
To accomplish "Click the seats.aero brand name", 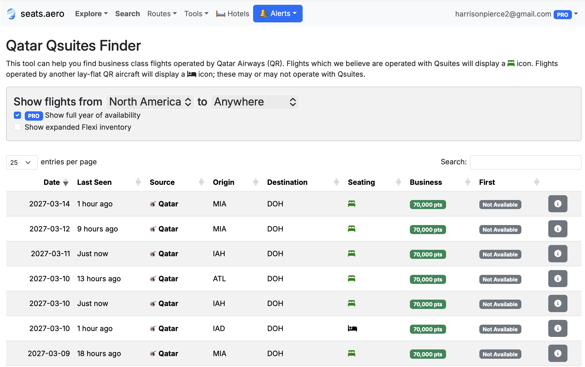I will pos(42,14).
